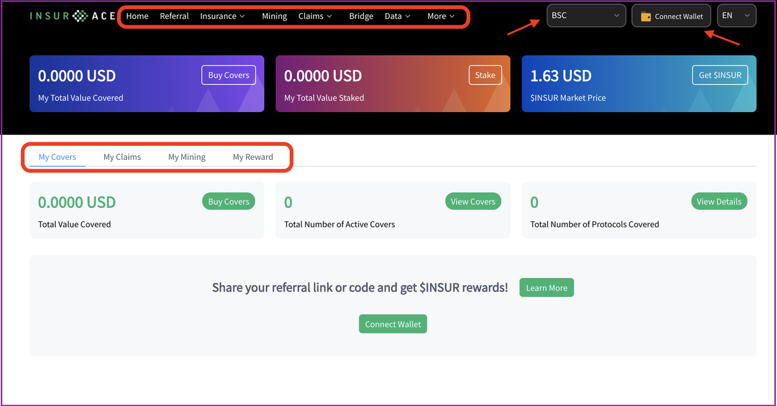Switch to the My Claims tab
Image resolution: width=777 pixels, height=406 pixels.
(122, 157)
